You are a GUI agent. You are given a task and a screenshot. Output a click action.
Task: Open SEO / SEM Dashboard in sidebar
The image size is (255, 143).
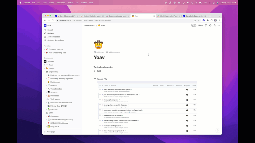click(59, 123)
